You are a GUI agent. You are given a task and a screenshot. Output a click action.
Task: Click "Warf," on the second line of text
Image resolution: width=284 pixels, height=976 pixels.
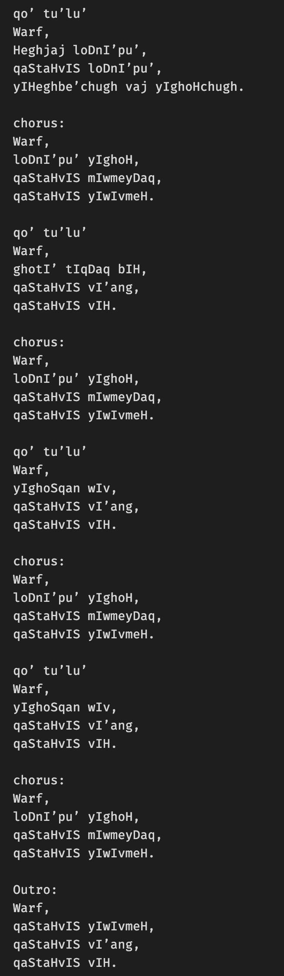point(31,32)
